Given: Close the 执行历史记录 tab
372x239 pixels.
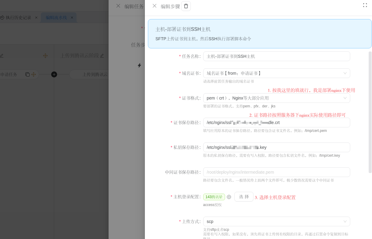Looking at the screenshot, I should (x=36, y=18).
